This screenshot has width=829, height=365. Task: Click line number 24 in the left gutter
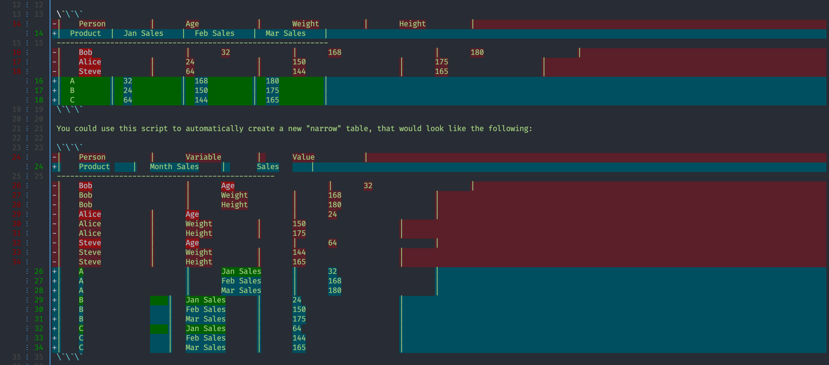[16, 157]
